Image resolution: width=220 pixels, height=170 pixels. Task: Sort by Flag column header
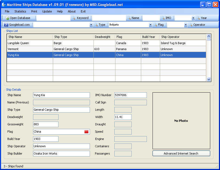(128, 37)
